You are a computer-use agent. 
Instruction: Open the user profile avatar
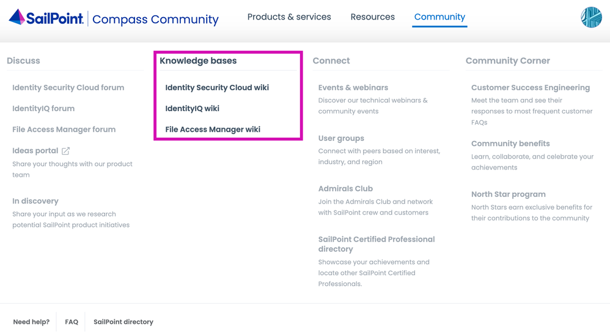coord(591,17)
